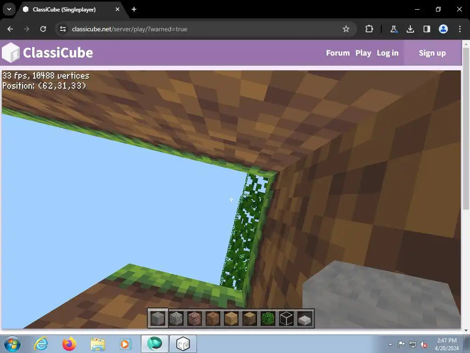Select the cobblestone block in hotbar
The height and width of the screenshot is (353, 470).
176,319
